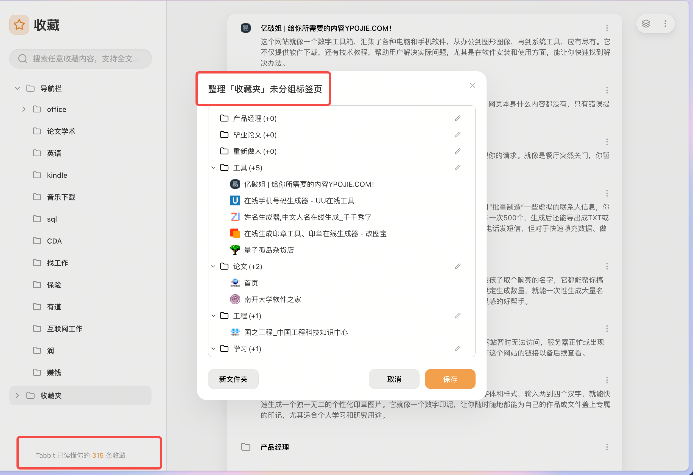Click the 量子孤岛杂货店 tree favicon
Viewport: 693px width, 475px height.
pyautogui.click(x=235, y=250)
